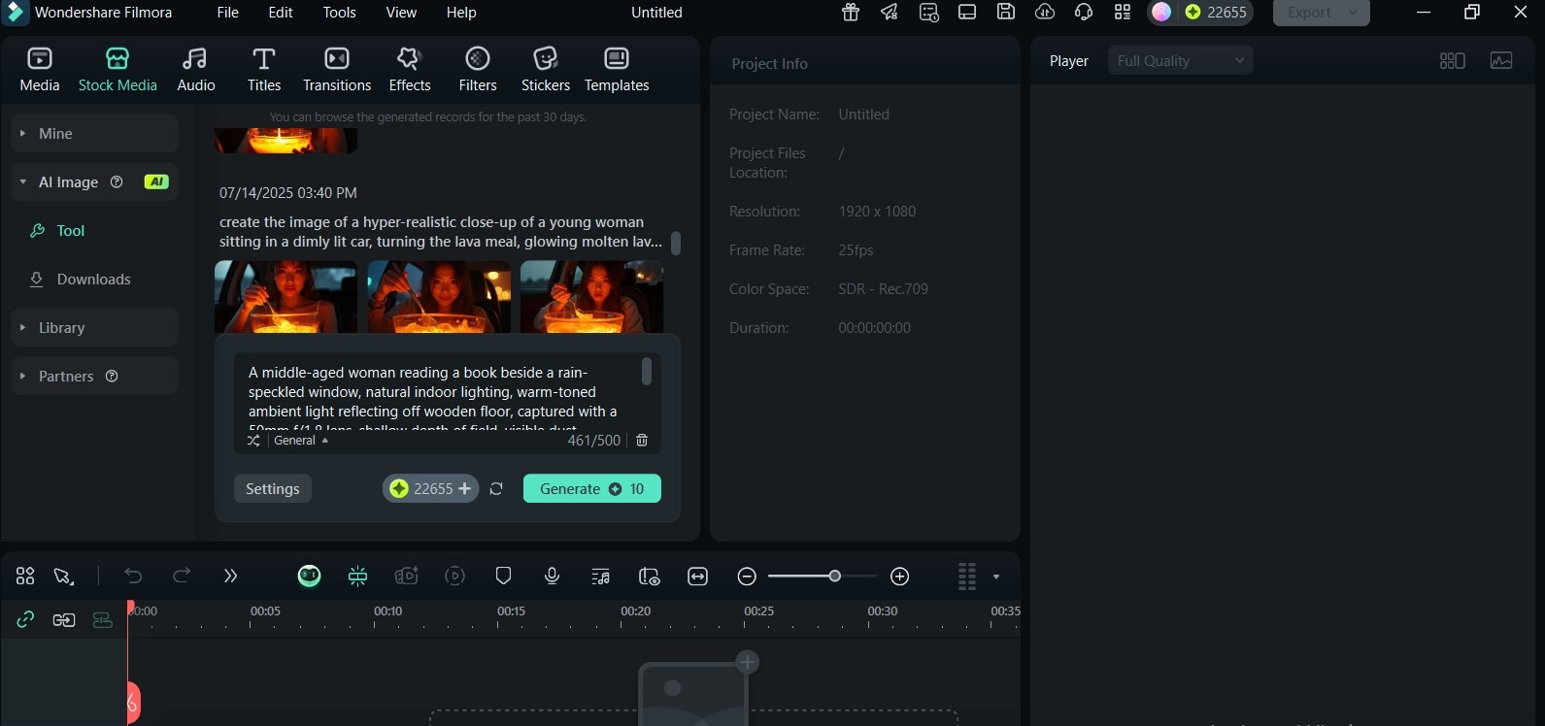The image size is (1545, 726).
Task: Click the marker shield icon
Action: [x=503, y=576]
